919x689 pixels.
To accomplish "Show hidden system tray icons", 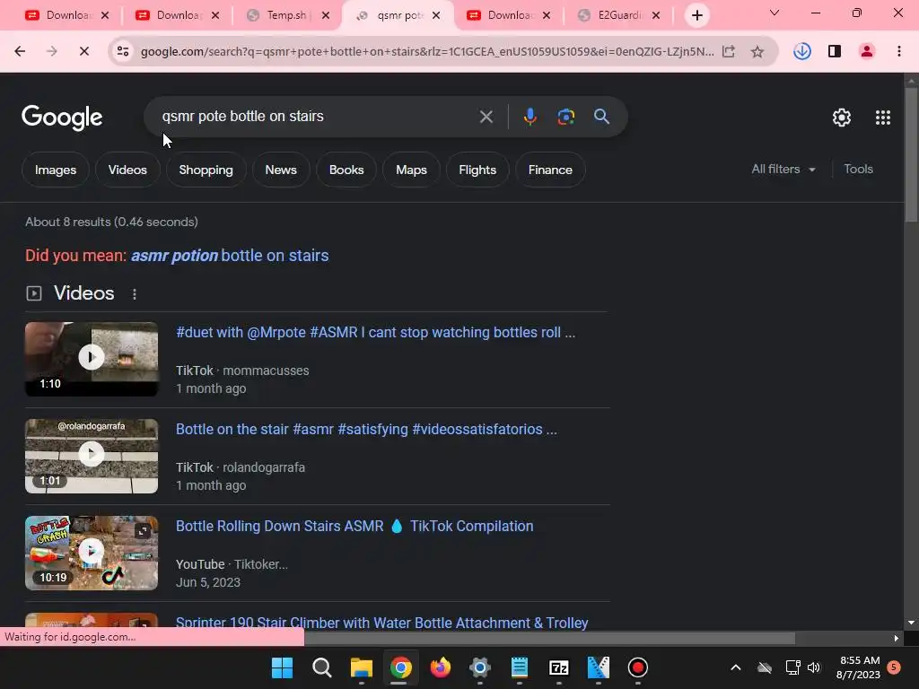I will pyautogui.click(x=736, y=667).
